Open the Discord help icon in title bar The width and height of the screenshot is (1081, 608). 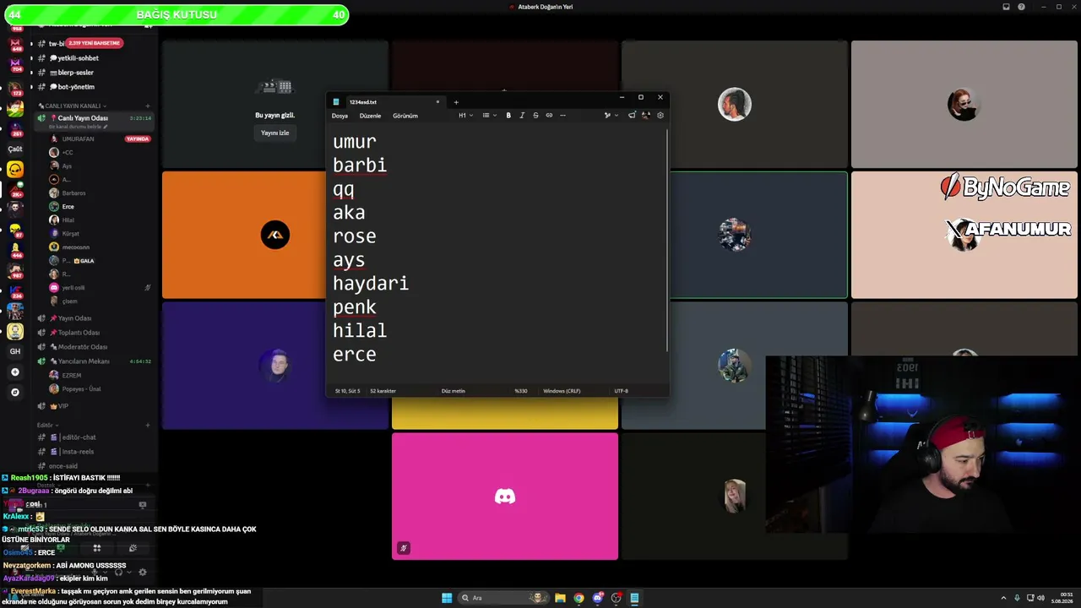coord(1022,7)
